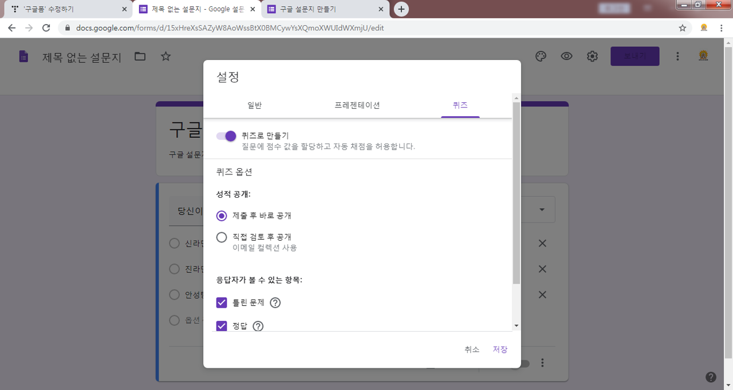Remove the 진라면 option with X

click(542, 269)
